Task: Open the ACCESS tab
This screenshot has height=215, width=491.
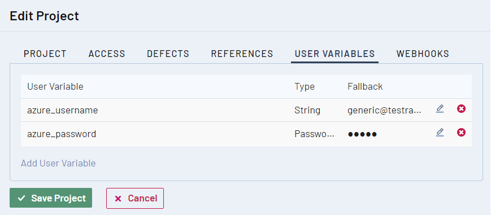Action: click(107, 54)
